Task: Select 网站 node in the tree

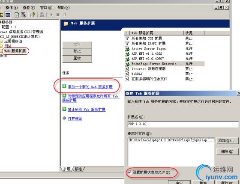Action: coord(8,46)
